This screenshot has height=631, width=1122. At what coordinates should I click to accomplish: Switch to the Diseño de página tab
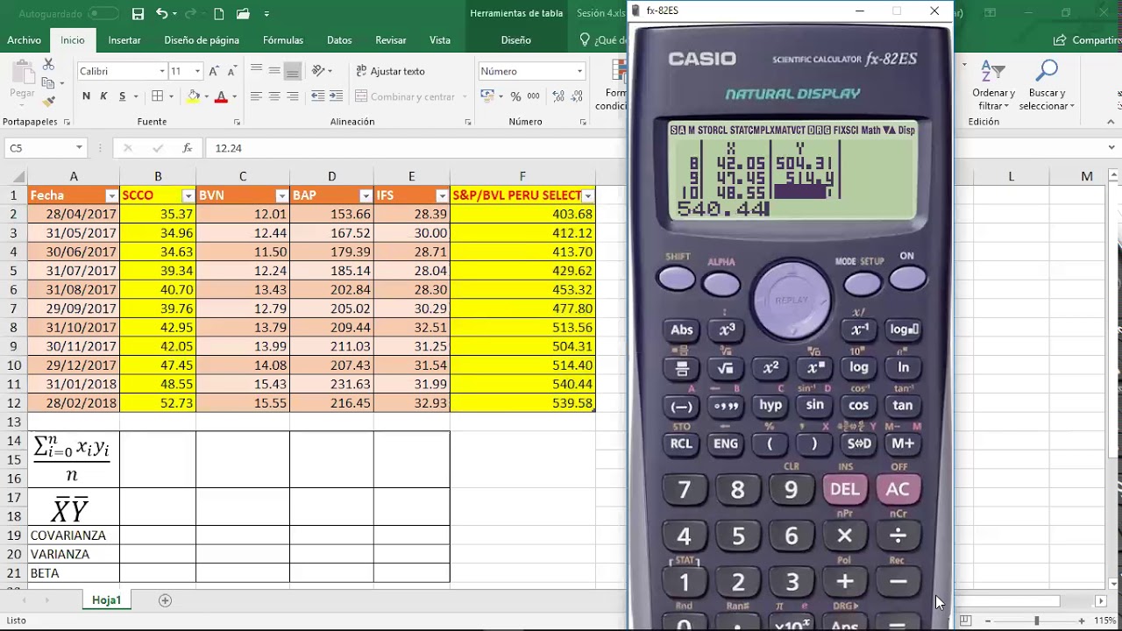coord(202,40)
